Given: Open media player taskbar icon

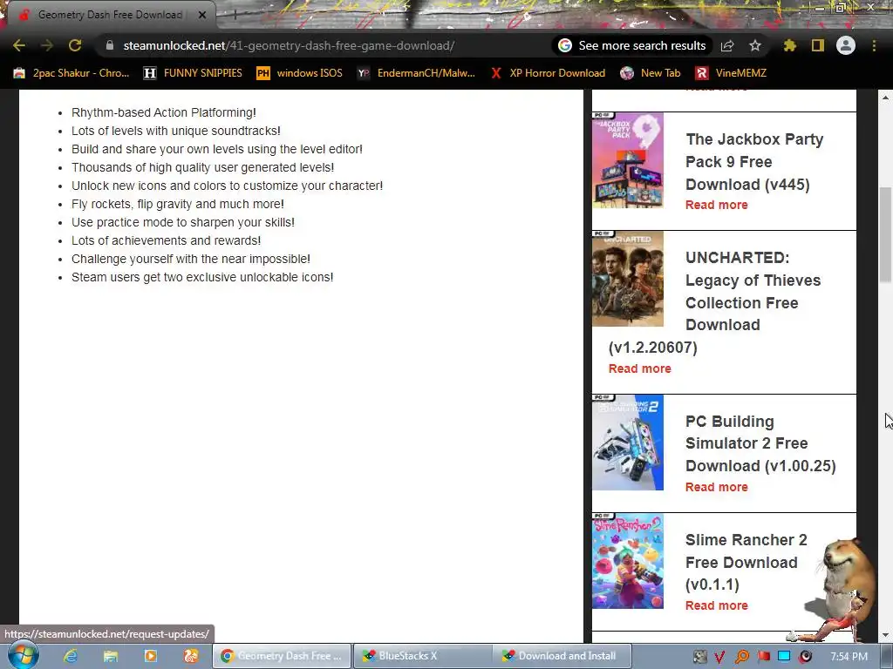Looking at the screenshot, I should 150,656.
